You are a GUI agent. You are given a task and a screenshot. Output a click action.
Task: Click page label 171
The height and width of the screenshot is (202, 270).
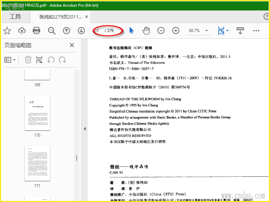(37, 186)
